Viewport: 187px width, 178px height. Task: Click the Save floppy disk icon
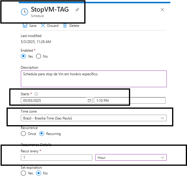click(x=25, y=26)
